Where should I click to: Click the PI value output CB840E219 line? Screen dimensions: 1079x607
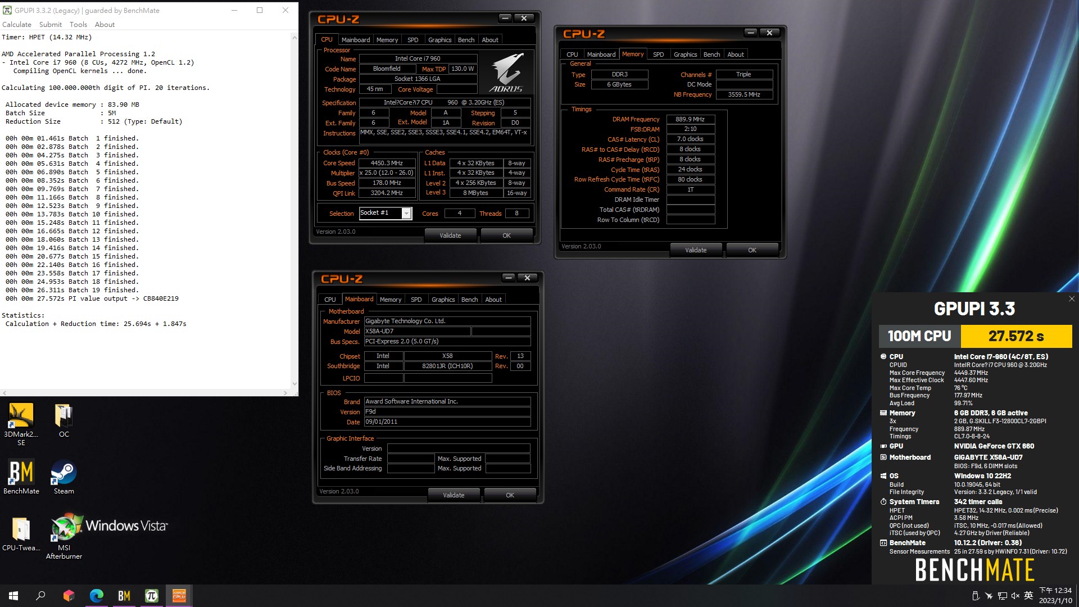pyautogui.click(x=92, y=298)
